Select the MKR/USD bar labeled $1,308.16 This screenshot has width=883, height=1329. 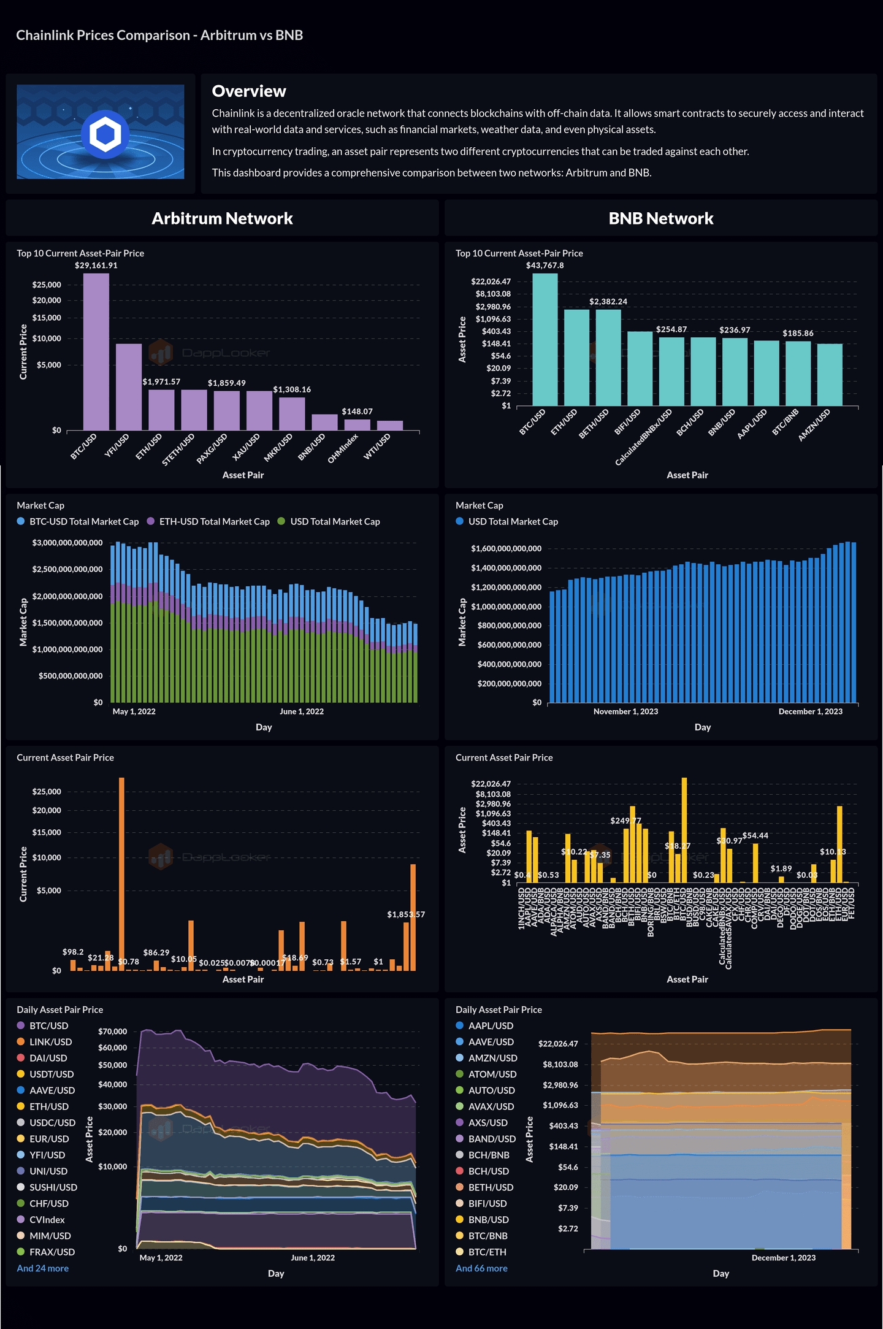[292, 413]
